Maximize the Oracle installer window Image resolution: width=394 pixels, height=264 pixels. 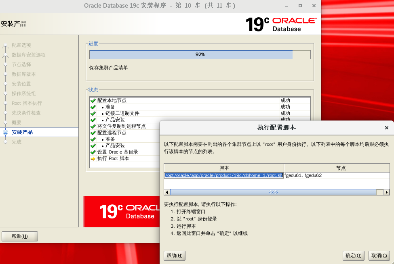pyautogui.click(x=300, y=6)
